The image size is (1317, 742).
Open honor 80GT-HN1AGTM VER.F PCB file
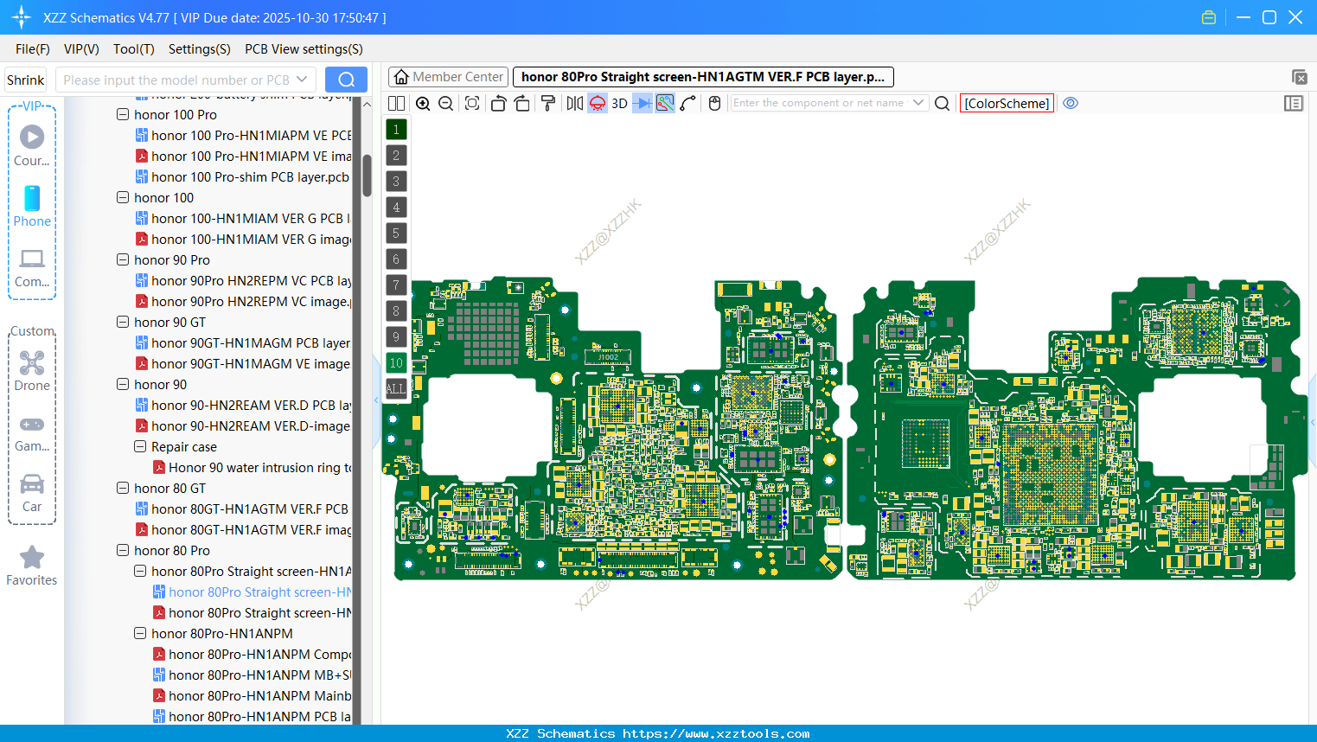tap(243, 509)
